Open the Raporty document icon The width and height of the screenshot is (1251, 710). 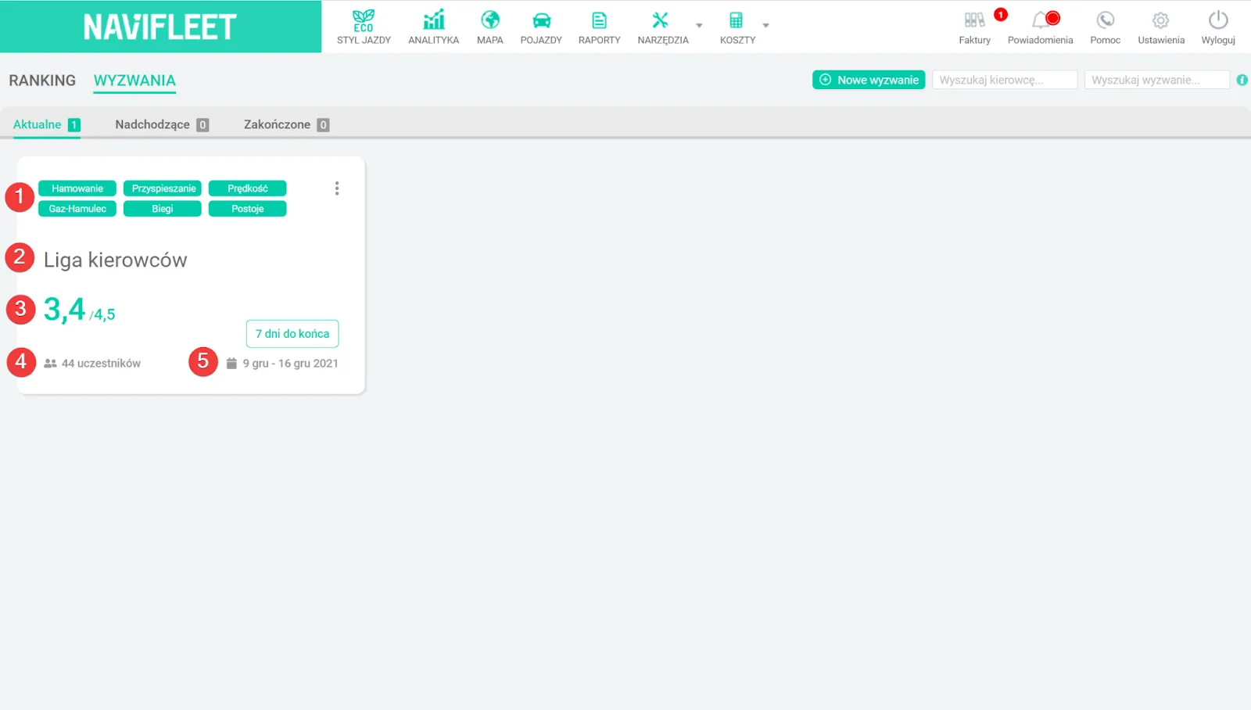point(599,20)
